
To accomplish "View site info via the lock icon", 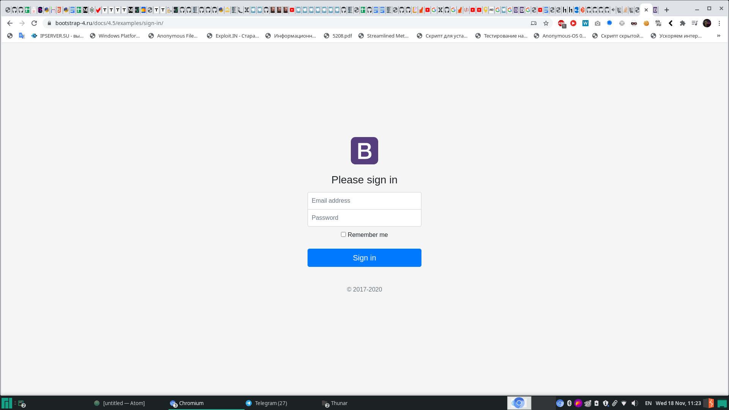I will (49, 23).
